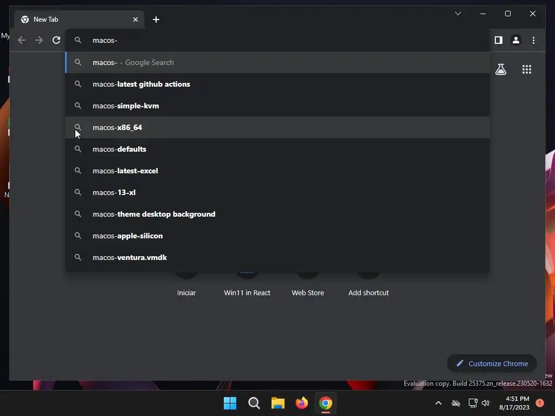Click the Chrome forward arrow

pos(39,40)
